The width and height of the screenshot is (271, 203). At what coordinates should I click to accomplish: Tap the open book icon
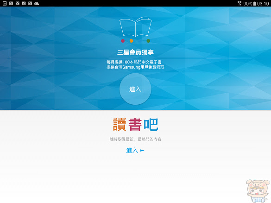pyautogui.click(x=135, y=26)
